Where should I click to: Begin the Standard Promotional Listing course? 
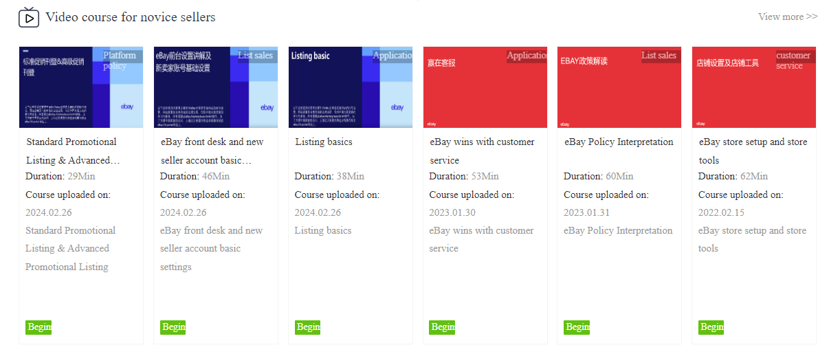38,327
